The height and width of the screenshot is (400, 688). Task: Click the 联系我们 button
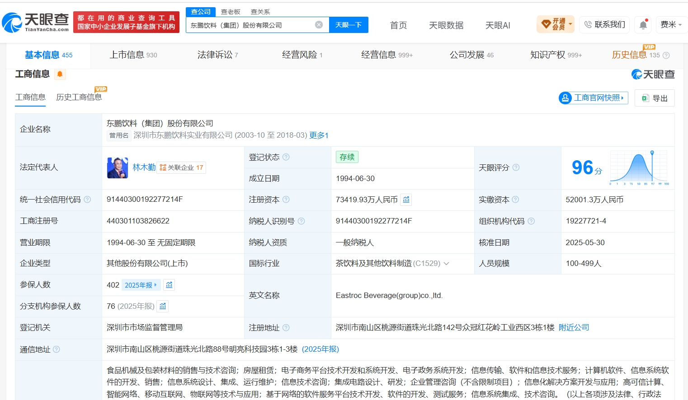605,25
